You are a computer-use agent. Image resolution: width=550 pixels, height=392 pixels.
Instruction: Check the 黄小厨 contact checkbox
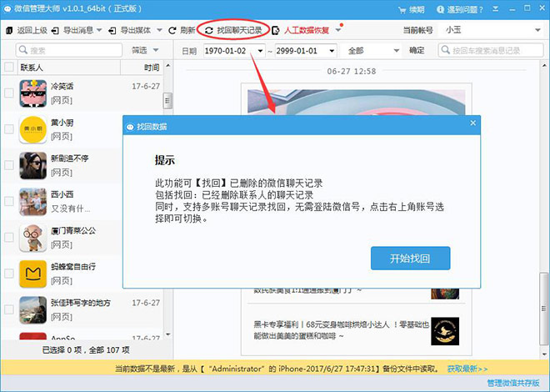[x=9, y=129]
